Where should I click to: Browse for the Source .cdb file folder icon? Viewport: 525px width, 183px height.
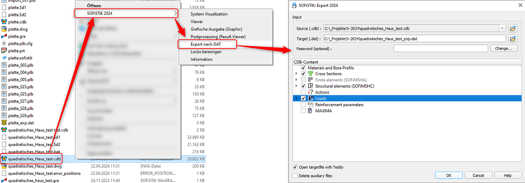point(513,28)
